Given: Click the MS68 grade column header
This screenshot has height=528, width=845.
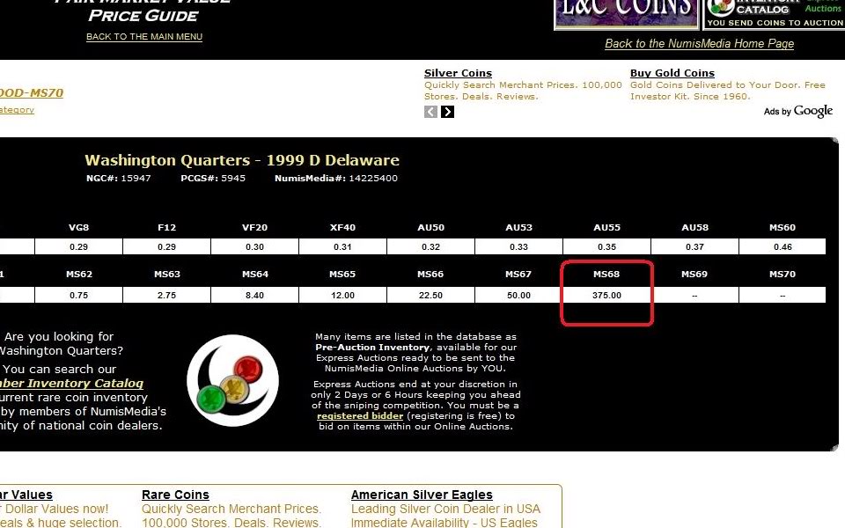Looking at the screenshot, I should pos(606,274).
